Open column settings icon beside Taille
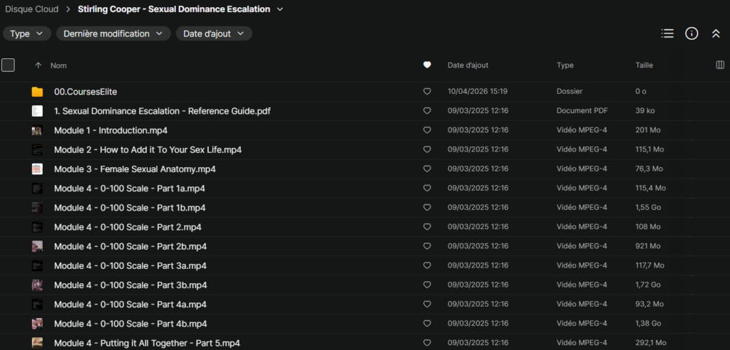The width and height of the screenshot is (730, 350). [x=720, y=65]
